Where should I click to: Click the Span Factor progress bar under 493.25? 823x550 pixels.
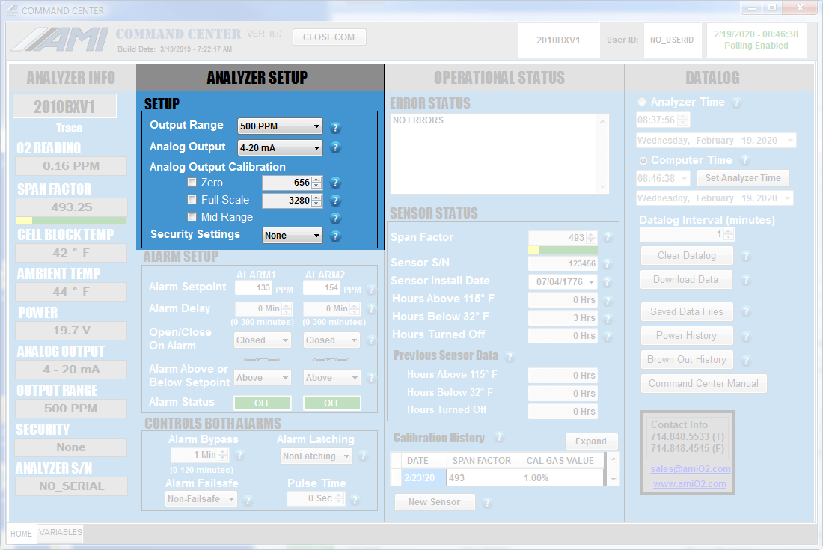pos(71,221)
